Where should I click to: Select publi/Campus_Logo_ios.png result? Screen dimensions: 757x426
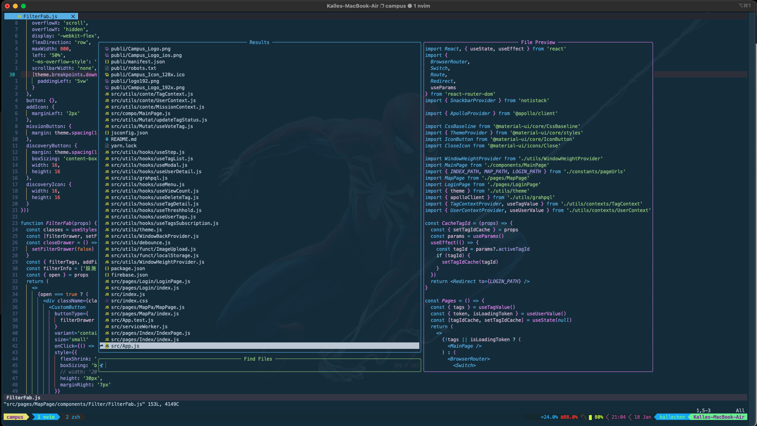click(x=146, y=55)
